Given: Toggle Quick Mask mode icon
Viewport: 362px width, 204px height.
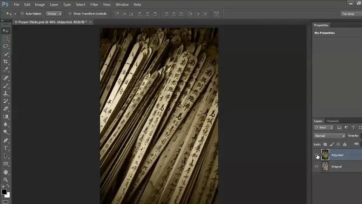Looking at the screenshot, I should 6,202.
